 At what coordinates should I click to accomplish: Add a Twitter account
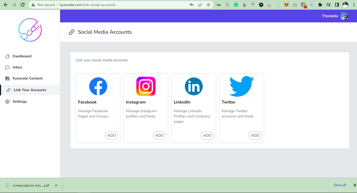tap(255, 136)
